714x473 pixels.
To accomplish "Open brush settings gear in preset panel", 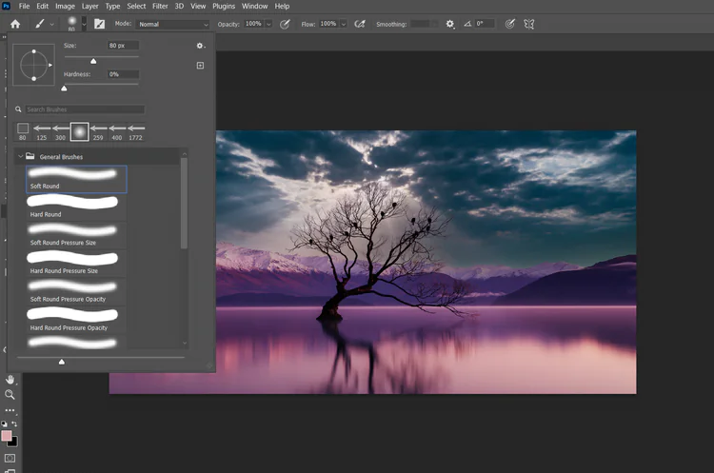I will pyautogui.click(x=200, y=45).
